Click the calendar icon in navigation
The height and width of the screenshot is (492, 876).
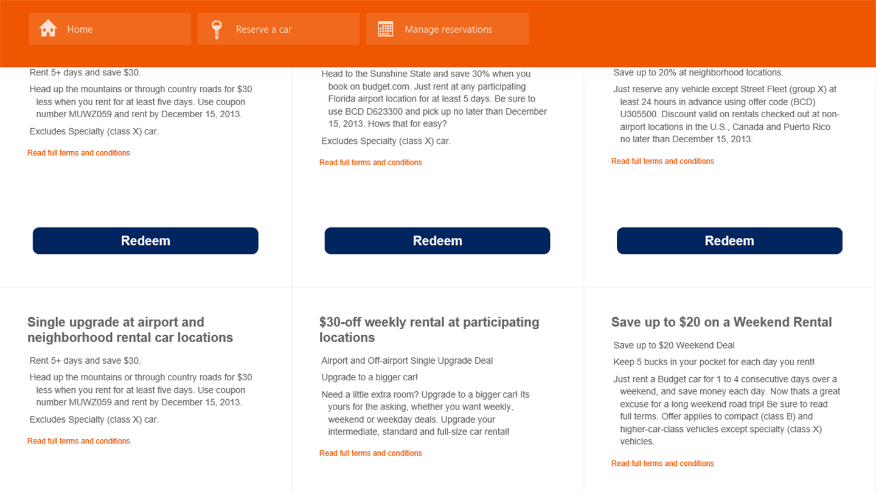pyautogui.click(x=386, y=29)
